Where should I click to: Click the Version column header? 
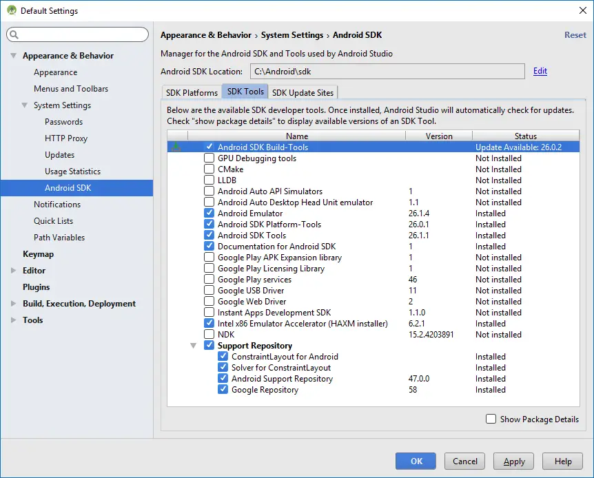coord(439,136)
